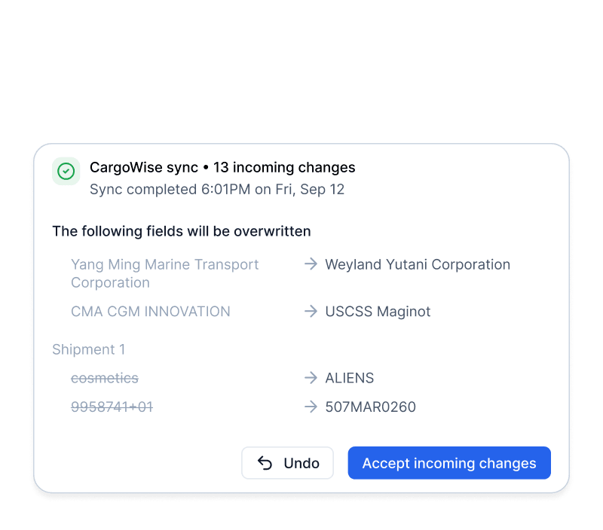Click the arrow next to Weyland Yutani Corporation
603x530 pixels.
(310, 264)
